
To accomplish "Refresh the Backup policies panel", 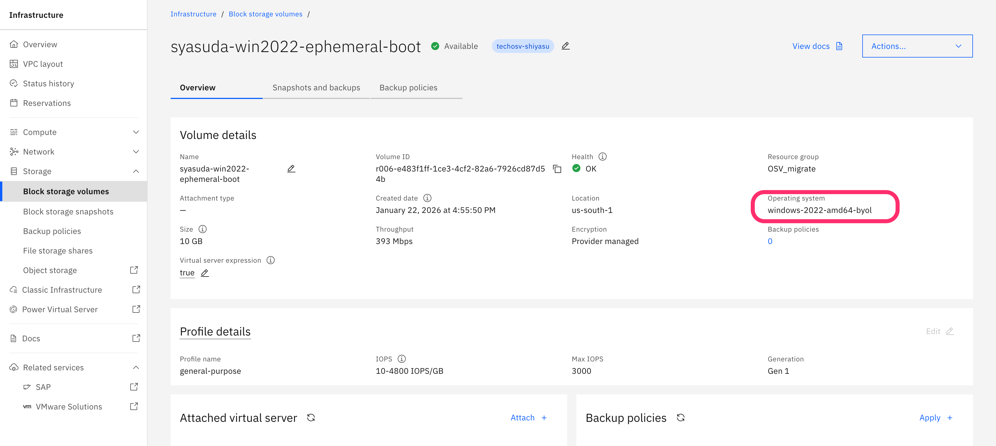I will click(x=680, y=418).
